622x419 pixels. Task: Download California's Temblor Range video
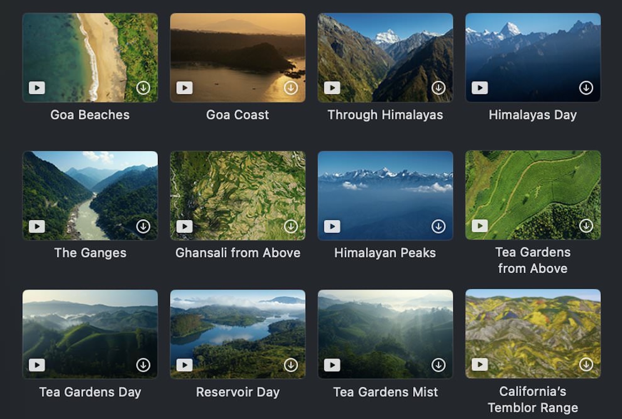pos(585,365)
